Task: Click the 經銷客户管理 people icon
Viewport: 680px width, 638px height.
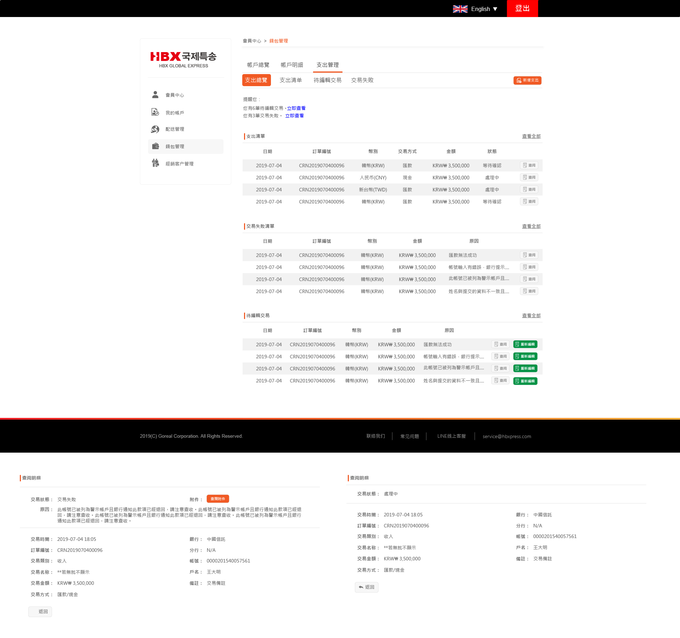Action: click(155, 163)
